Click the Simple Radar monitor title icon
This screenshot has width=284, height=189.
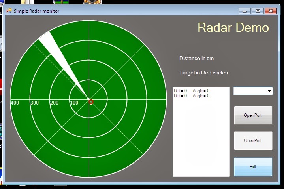pos(9,11)
